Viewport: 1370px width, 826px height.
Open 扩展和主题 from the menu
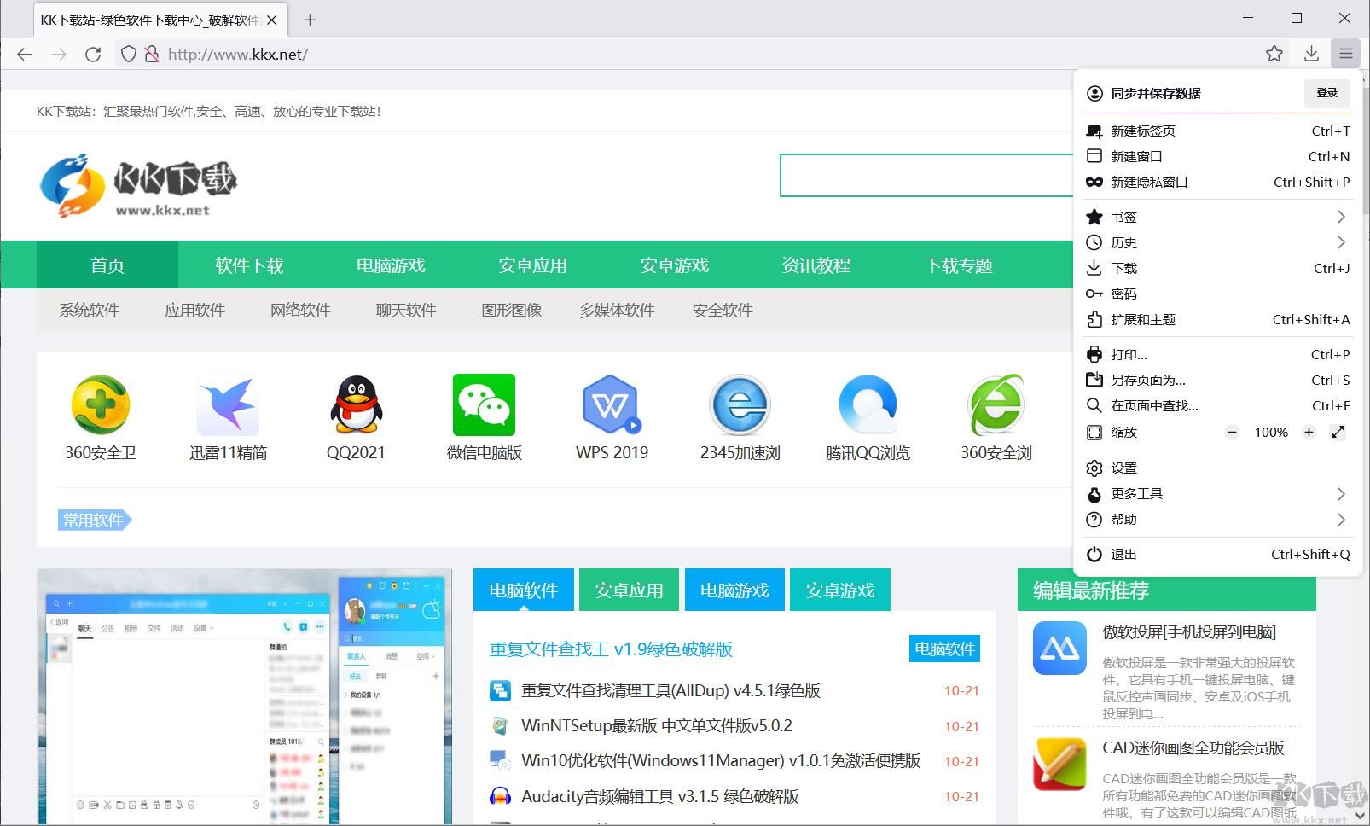point(1217,319)
